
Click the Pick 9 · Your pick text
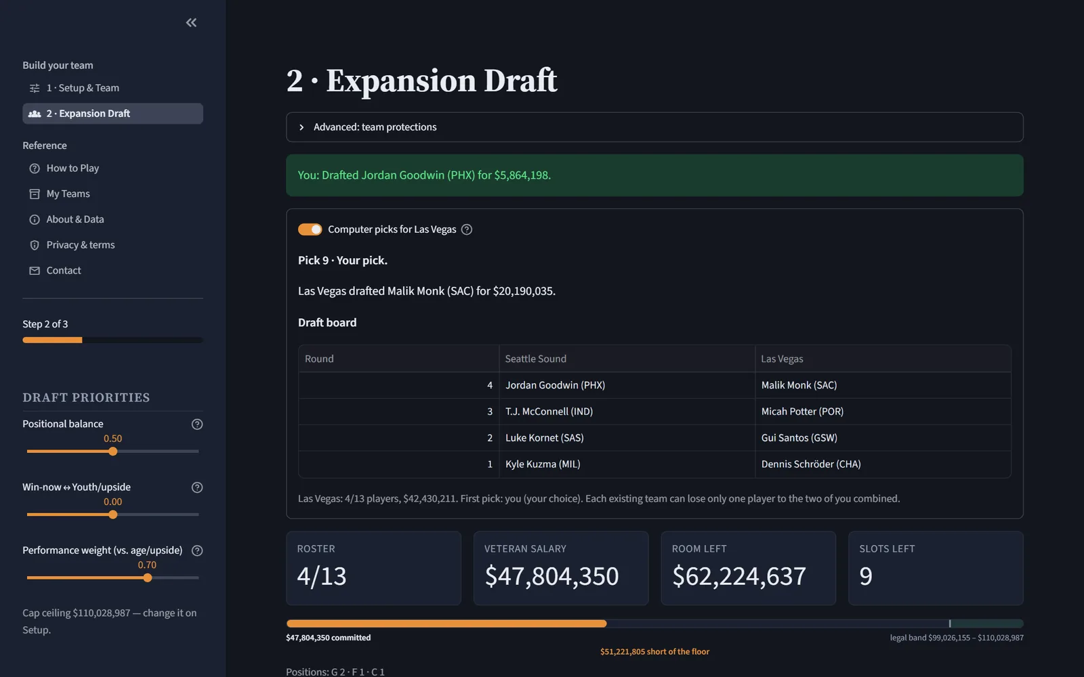(x=343, y=261)
